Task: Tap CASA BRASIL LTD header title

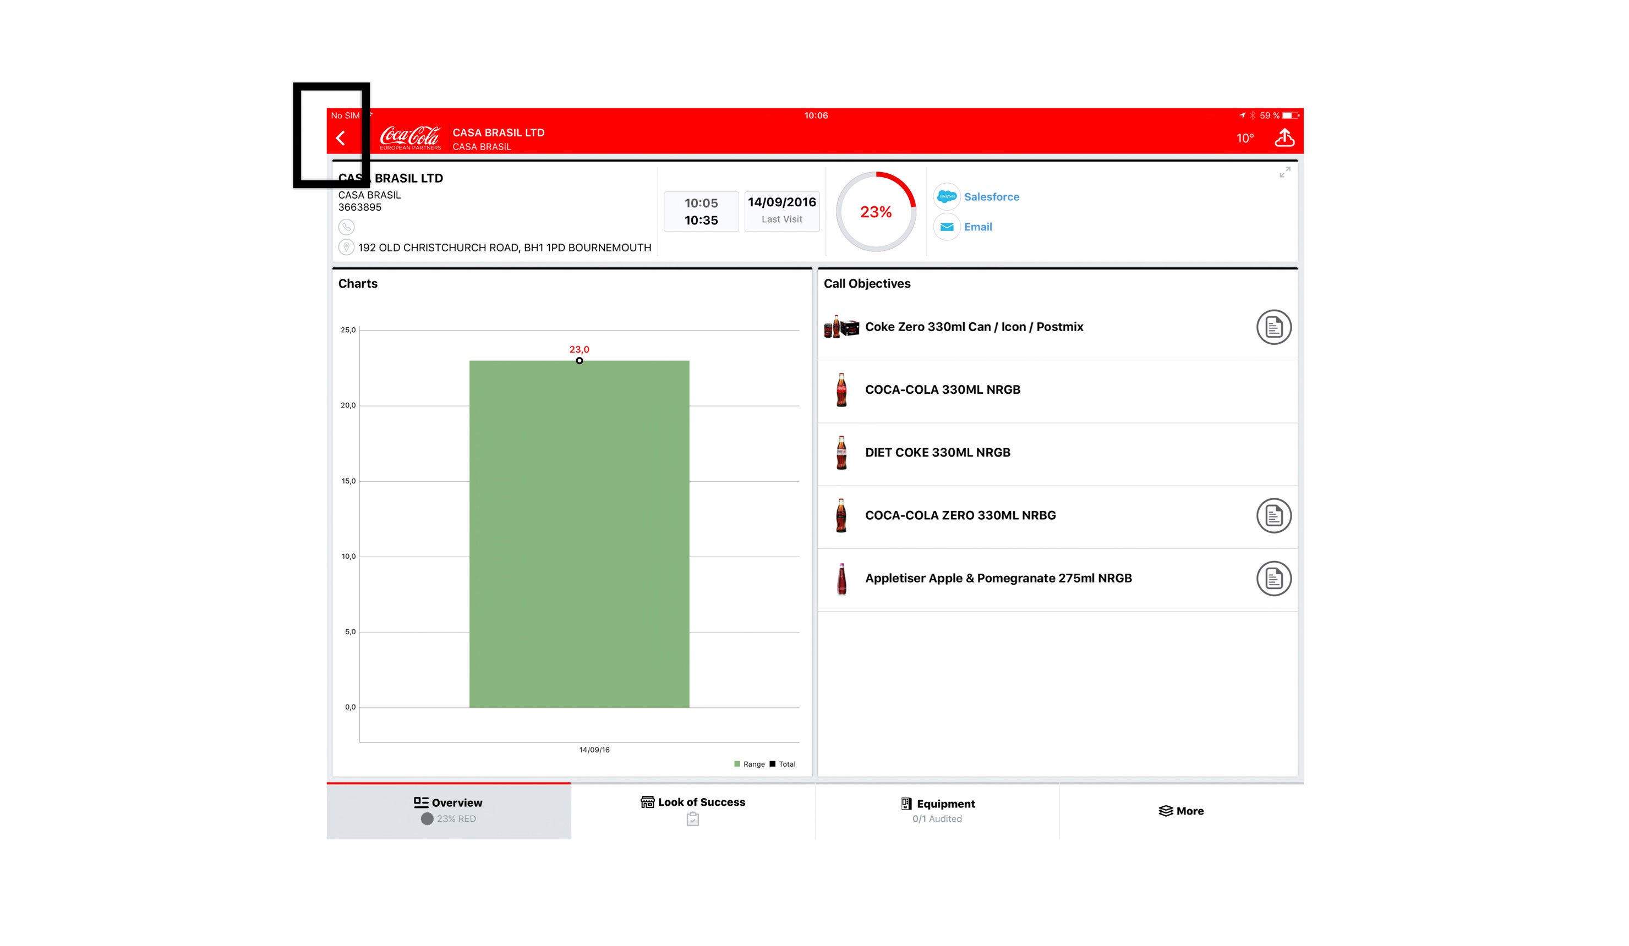Action: (499, 133)
